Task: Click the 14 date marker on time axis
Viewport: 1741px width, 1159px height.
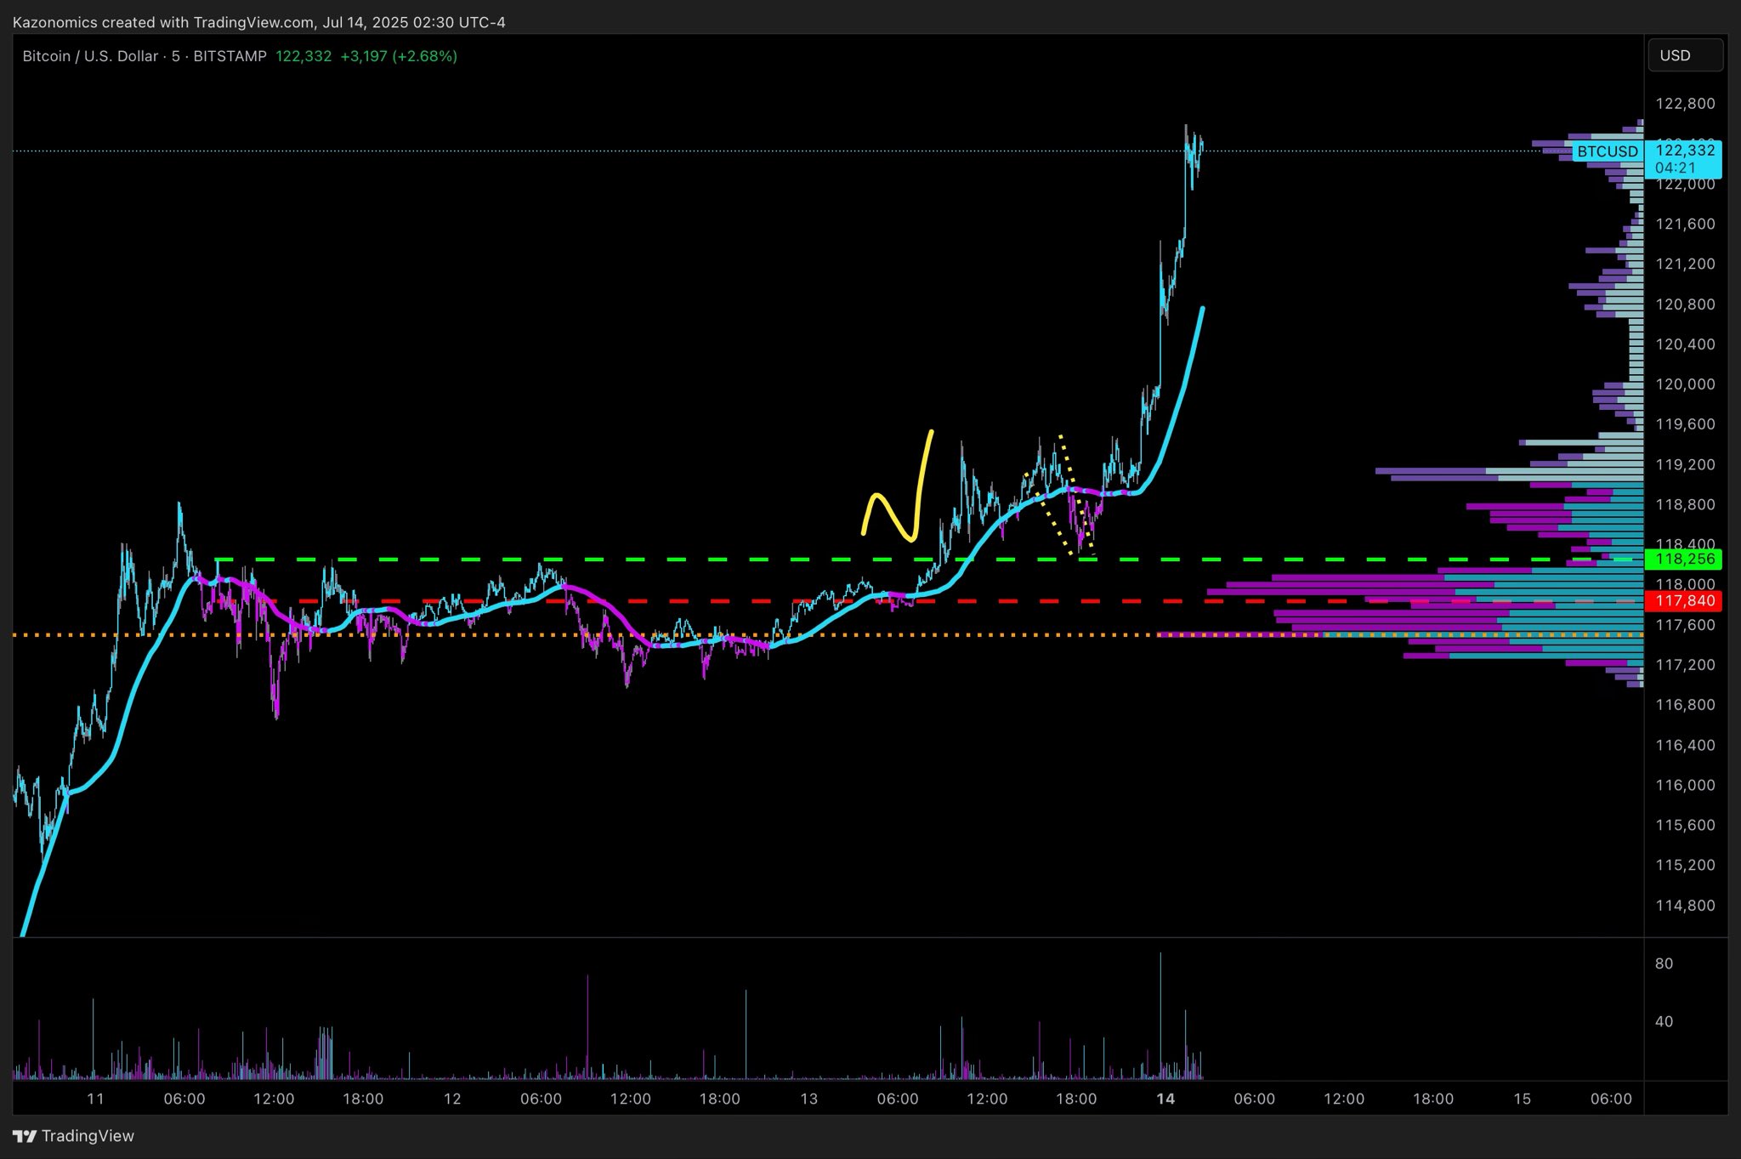Action: pyautogui.click(x=1165, y=1099)
